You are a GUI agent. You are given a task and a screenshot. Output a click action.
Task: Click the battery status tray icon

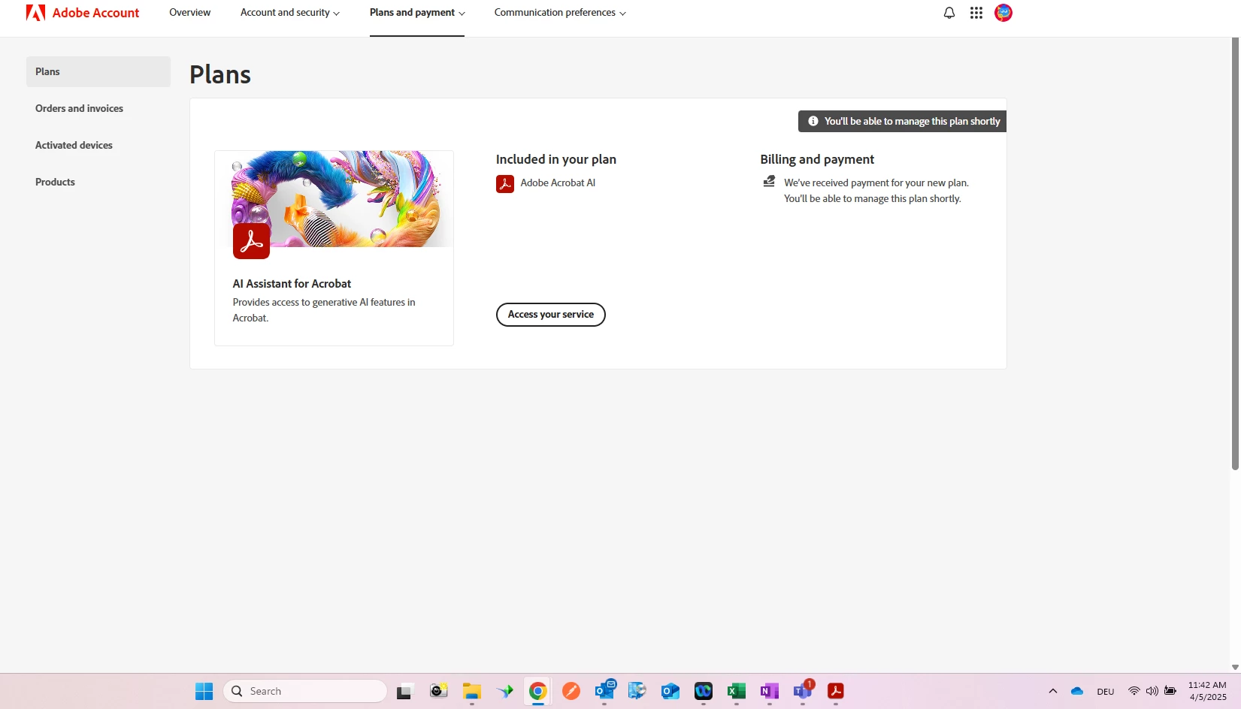[1170, 691]
